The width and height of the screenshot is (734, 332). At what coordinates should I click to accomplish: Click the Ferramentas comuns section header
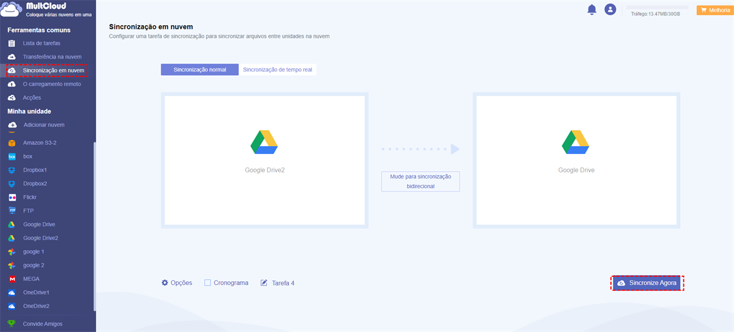pyautogui.click(x=39, y=30)
